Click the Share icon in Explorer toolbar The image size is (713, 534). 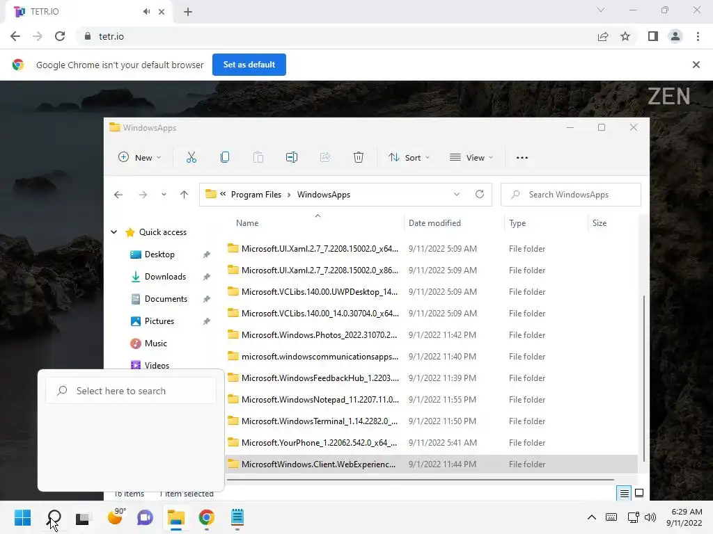click(x=325, y=158)
